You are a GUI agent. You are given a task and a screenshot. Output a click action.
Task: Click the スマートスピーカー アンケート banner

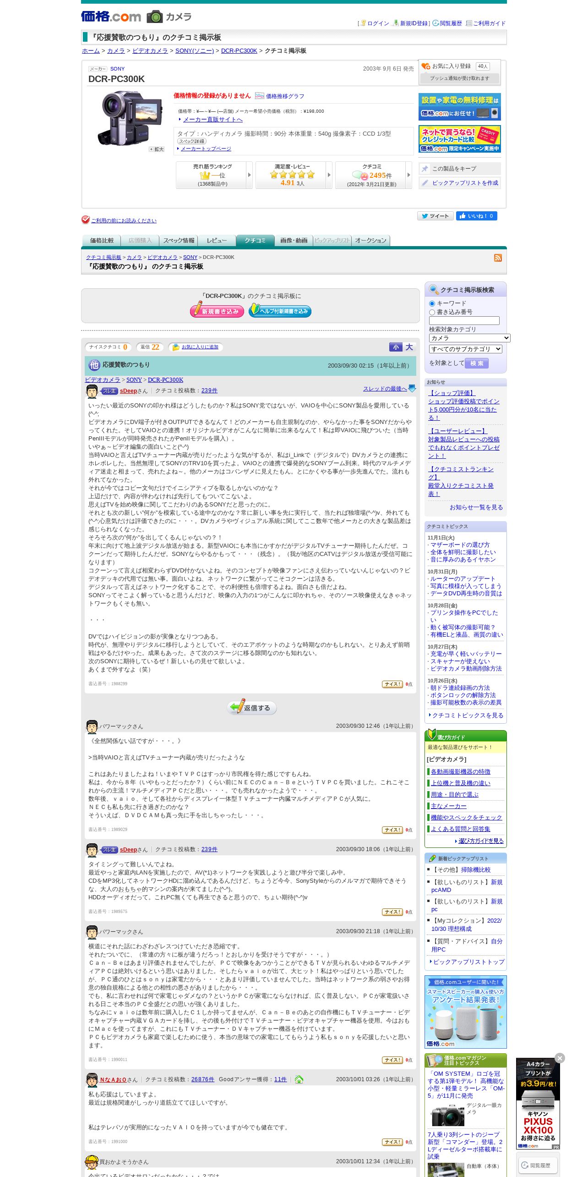(465, 1012)
